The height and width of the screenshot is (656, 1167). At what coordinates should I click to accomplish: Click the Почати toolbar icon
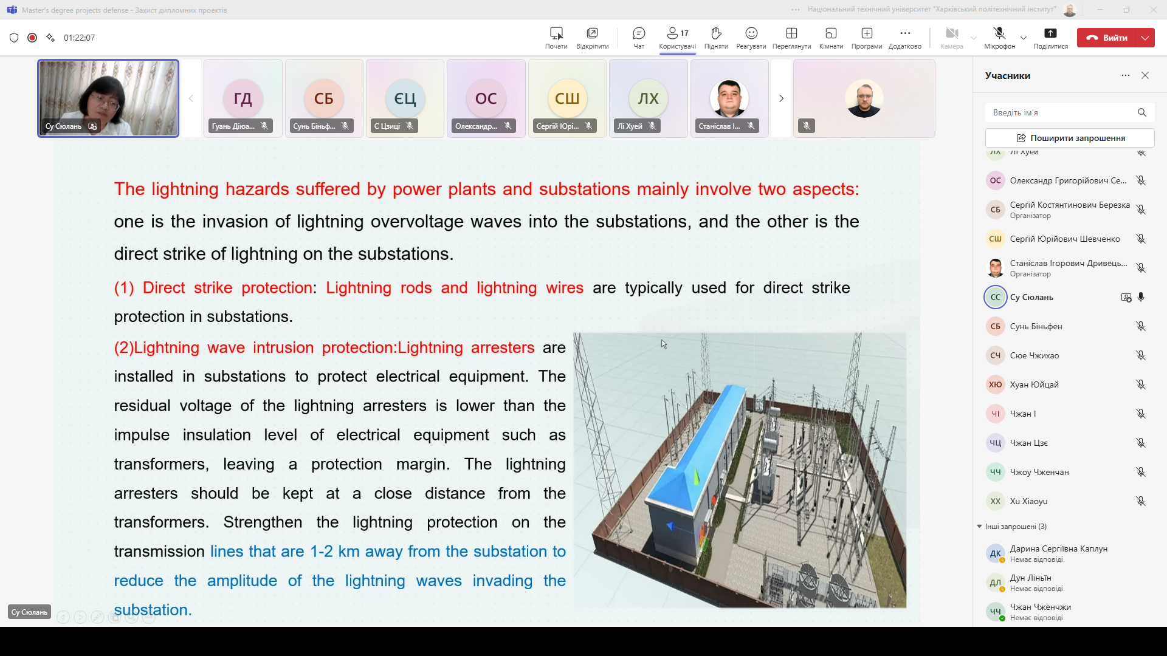tap(556, 38)
